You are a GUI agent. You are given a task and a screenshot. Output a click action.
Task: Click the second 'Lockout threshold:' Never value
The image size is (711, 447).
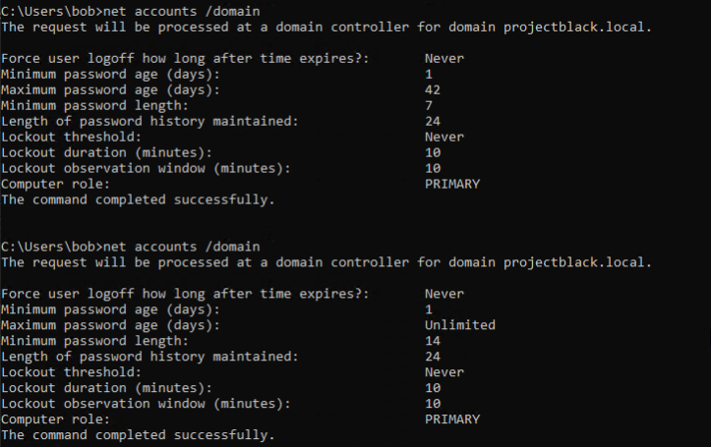tap(444, 372)
